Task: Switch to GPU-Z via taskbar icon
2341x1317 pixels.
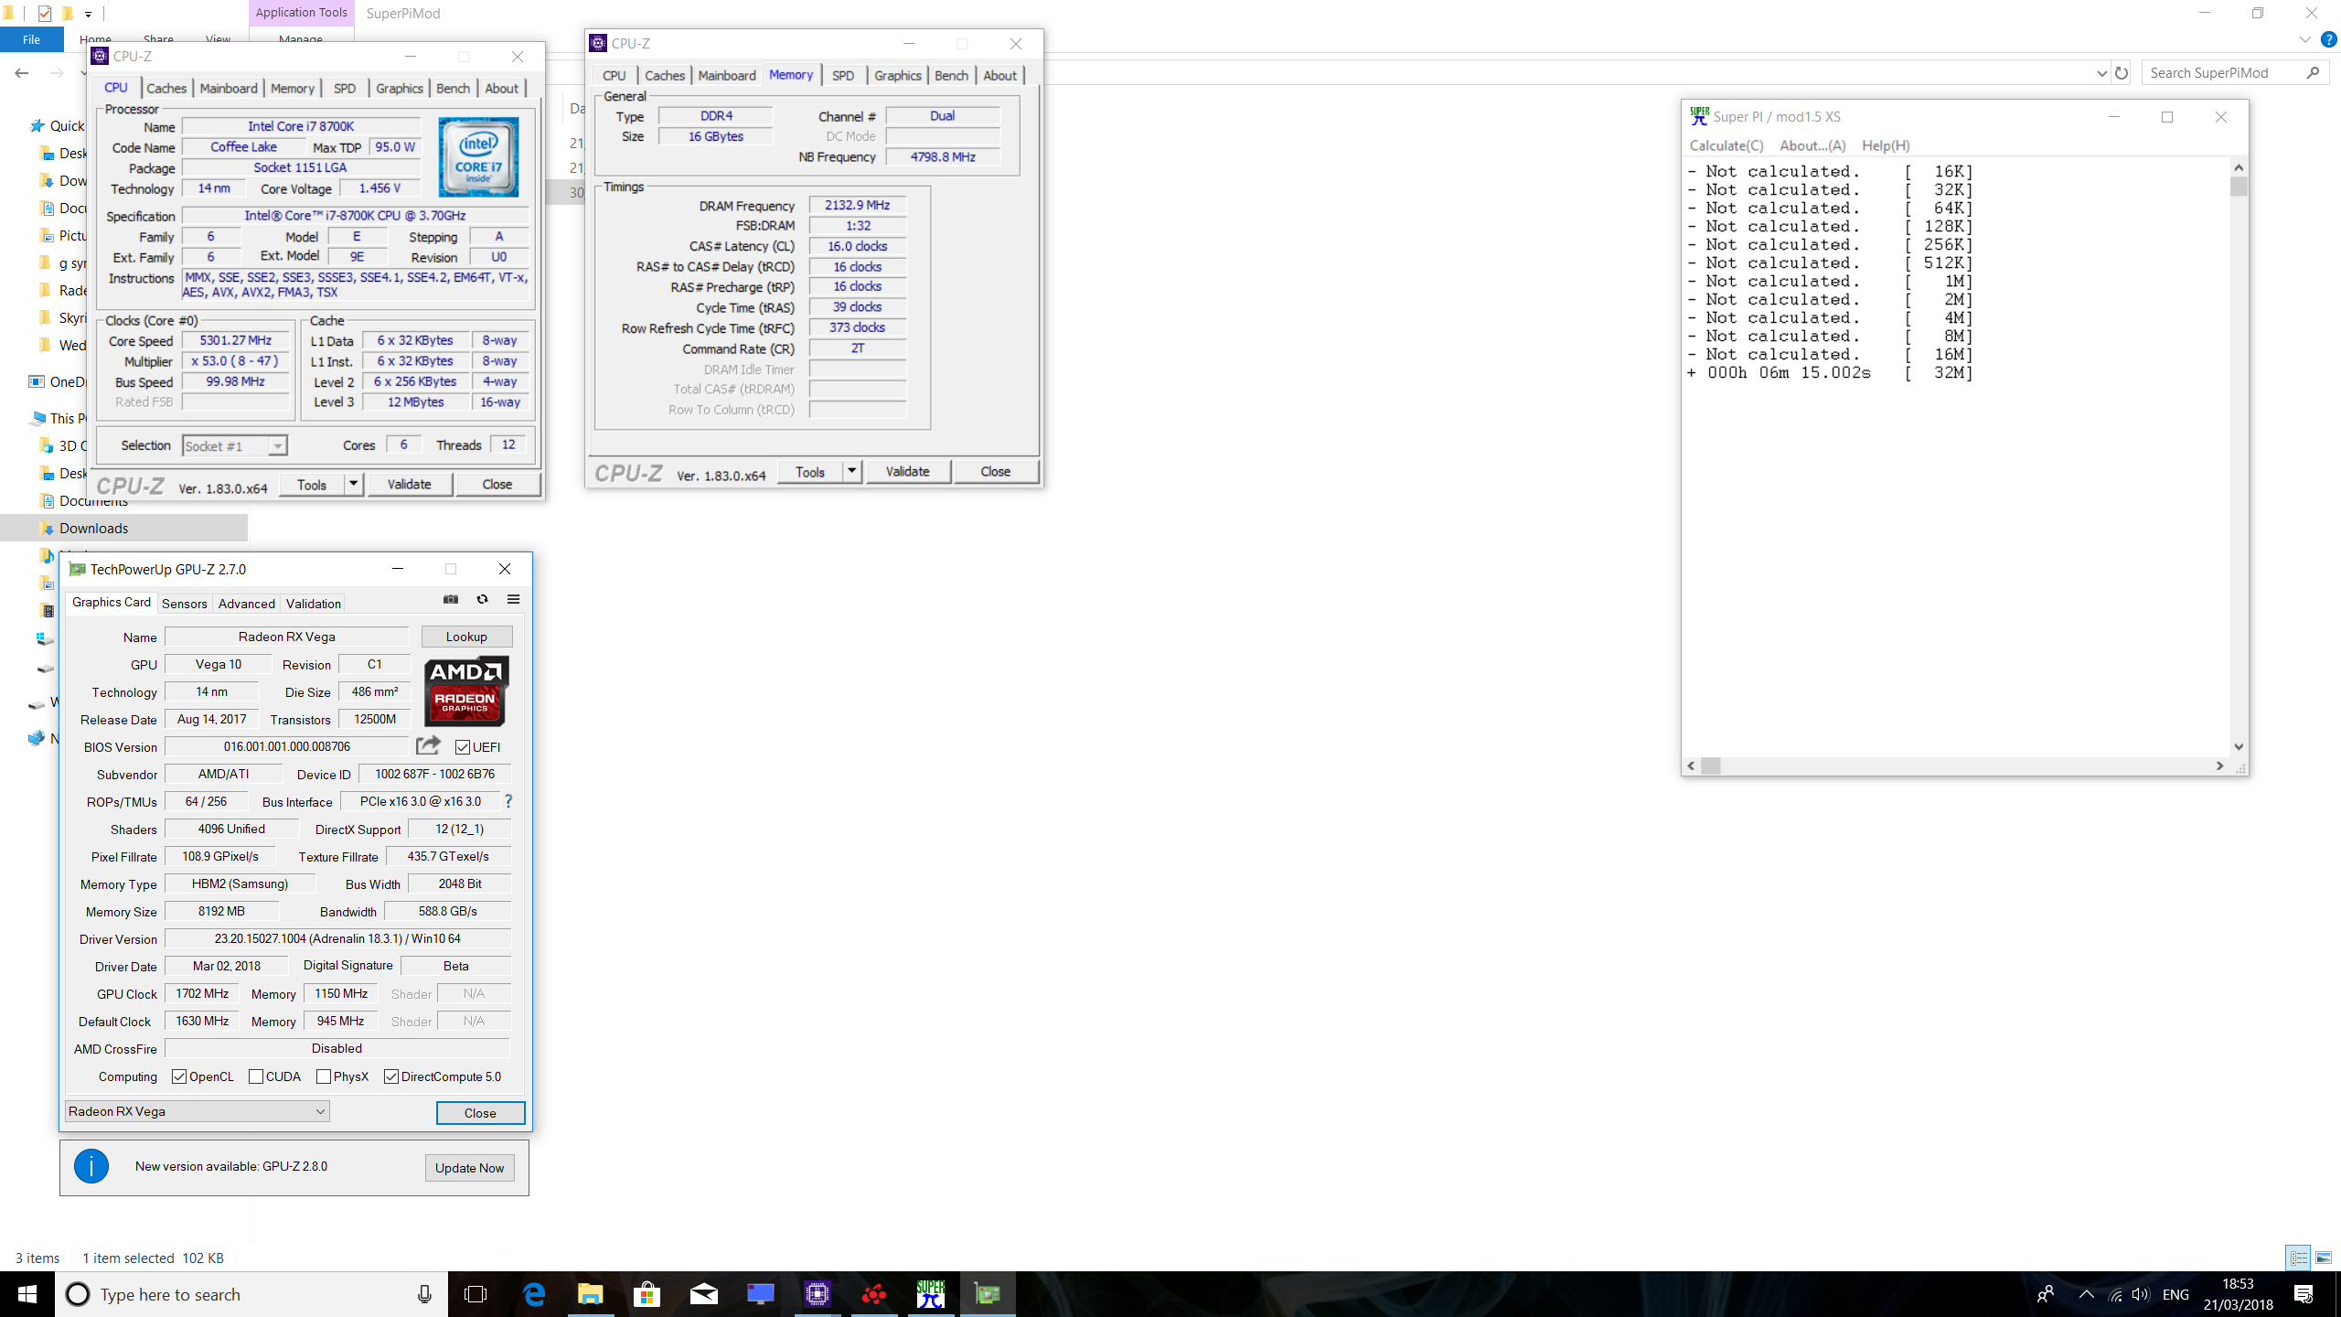Action: tap(988, 1294)
